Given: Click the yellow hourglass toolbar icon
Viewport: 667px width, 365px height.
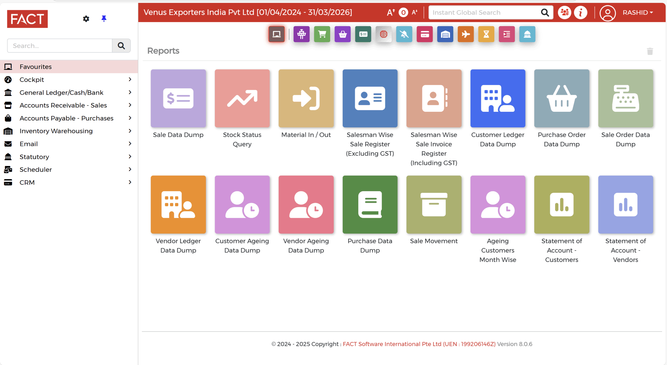Looking at the screenshot, I should 486,34.
